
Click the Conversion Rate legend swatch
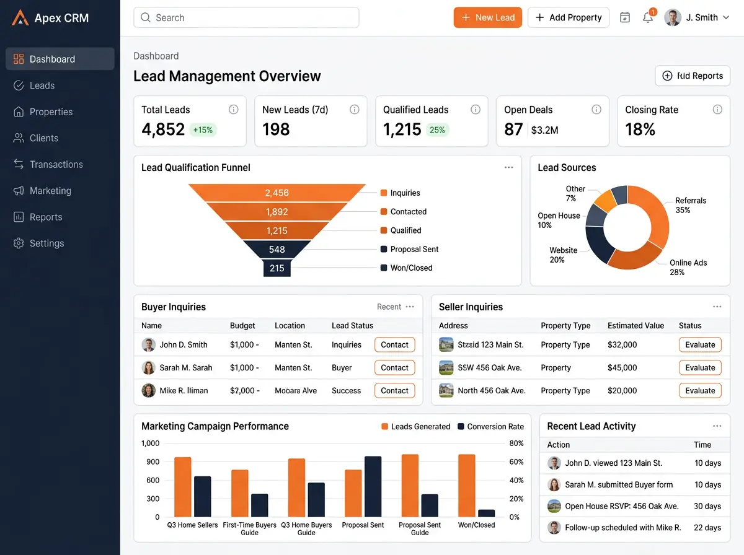pyautogui.click(x=461, y=427)
